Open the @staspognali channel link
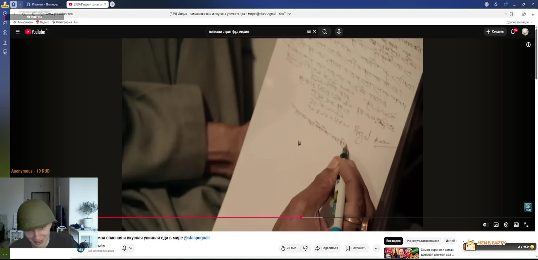 (197, 238)
